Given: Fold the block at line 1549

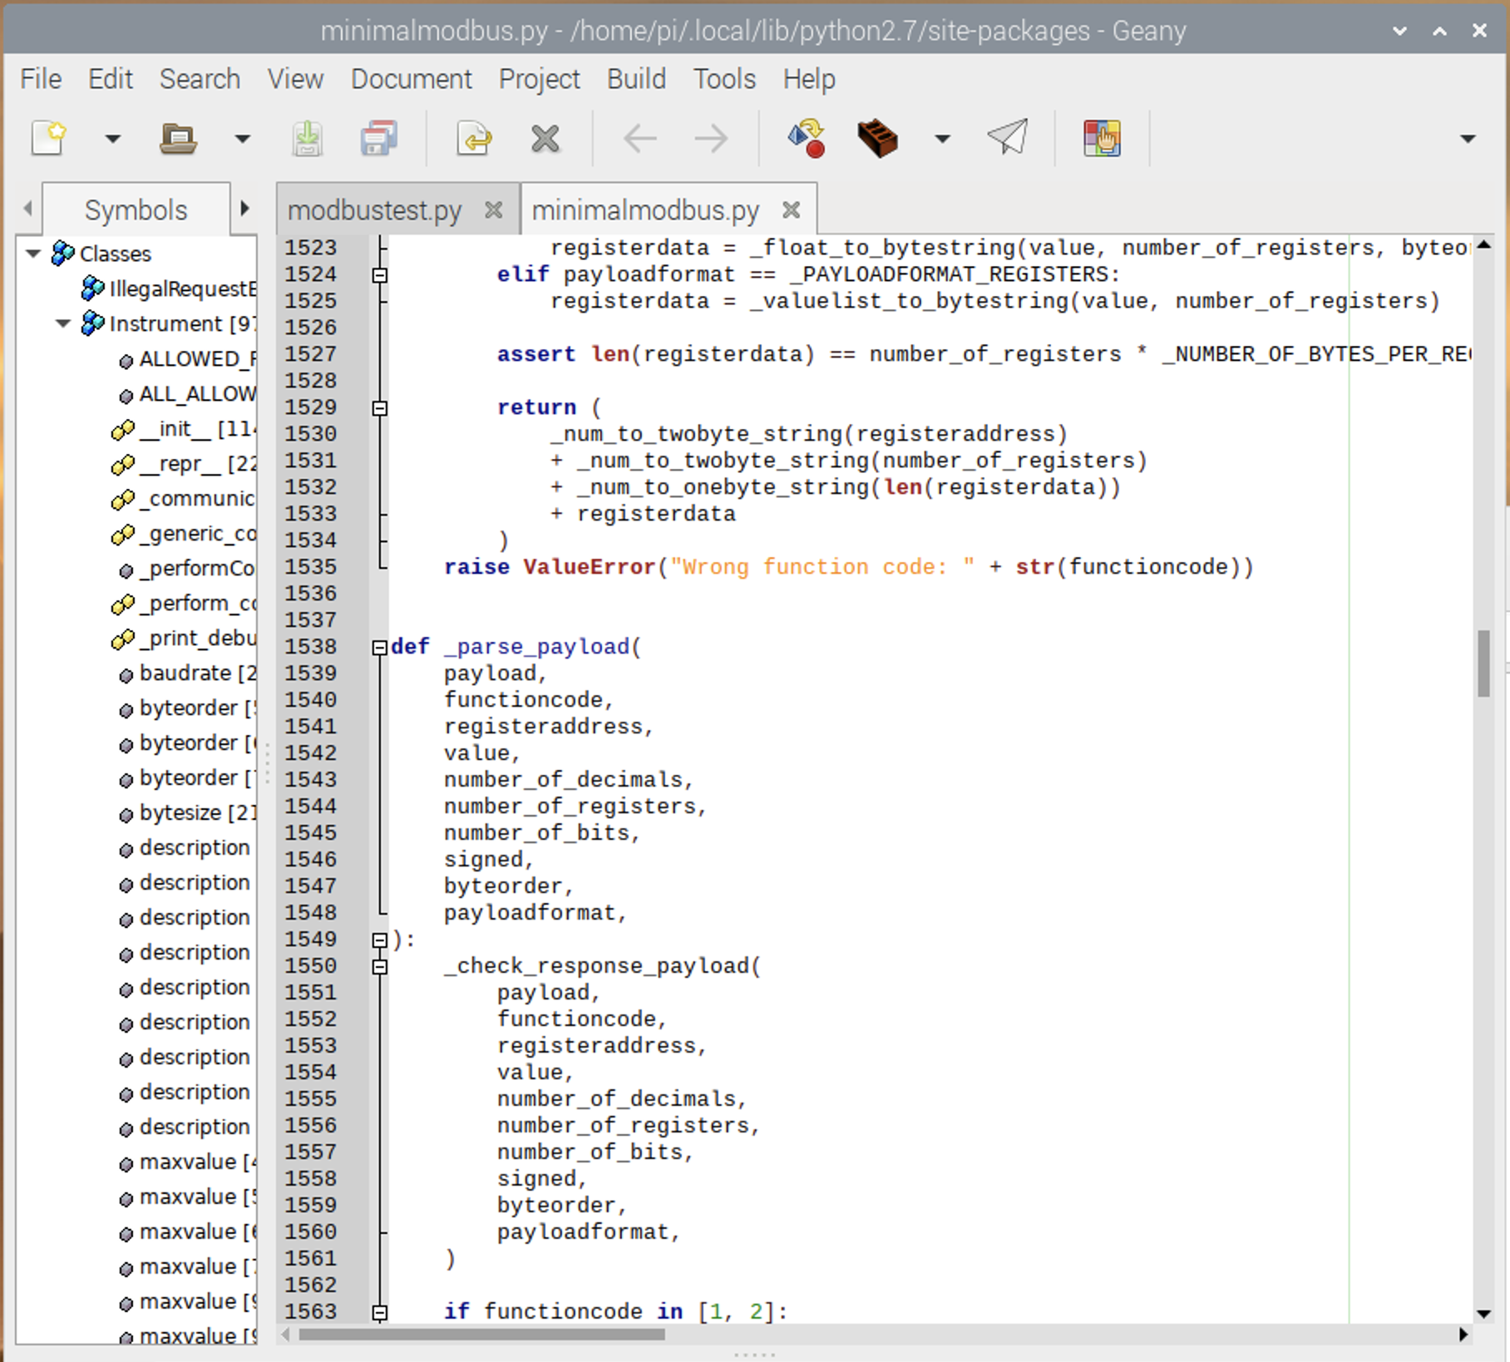Looking at the screenshot, I should click(x=379, y=940).
